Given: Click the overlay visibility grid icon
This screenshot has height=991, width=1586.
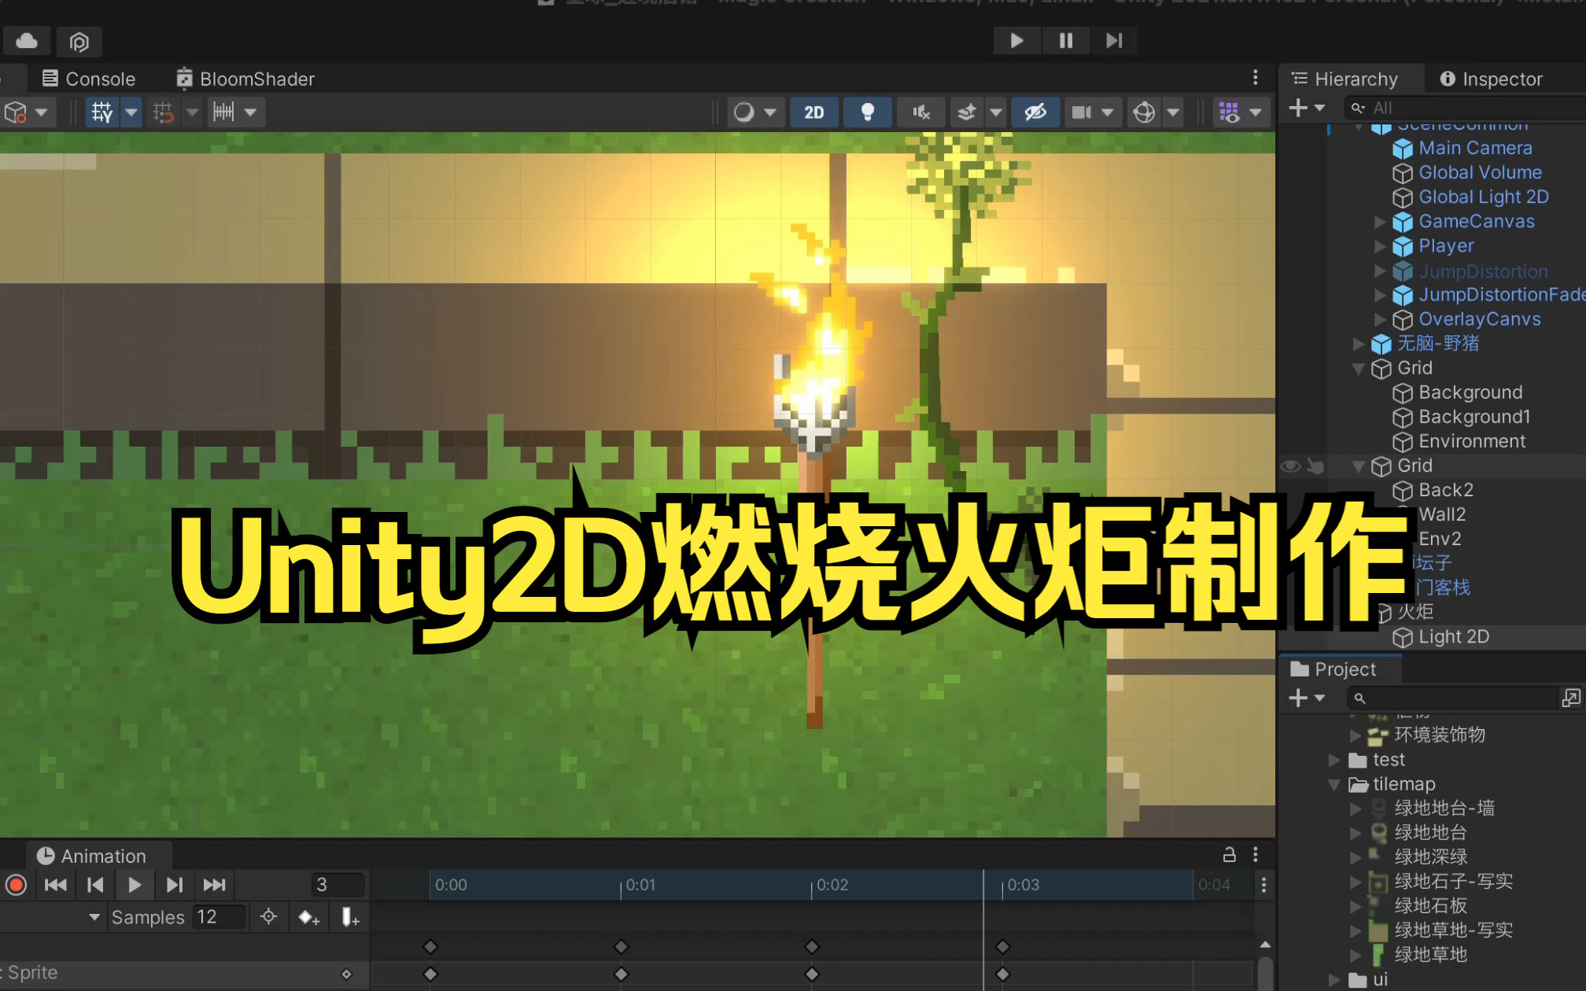Looking at the screenshot, I should [1229, 112].
